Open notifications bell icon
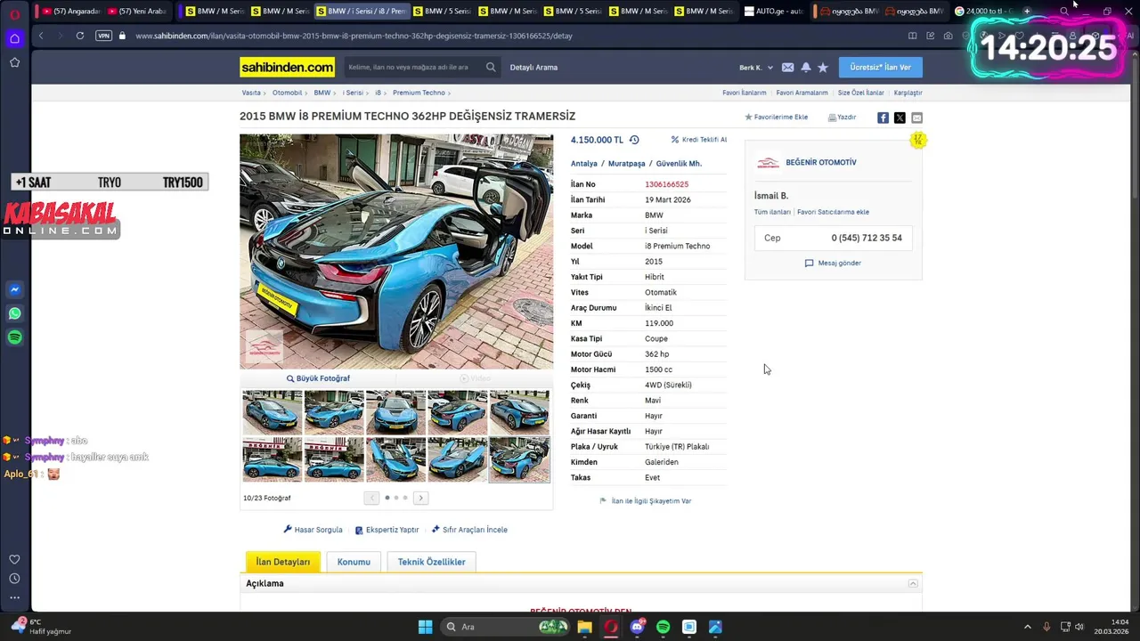This screenshot has width=1140, height=641. [806, 68]
